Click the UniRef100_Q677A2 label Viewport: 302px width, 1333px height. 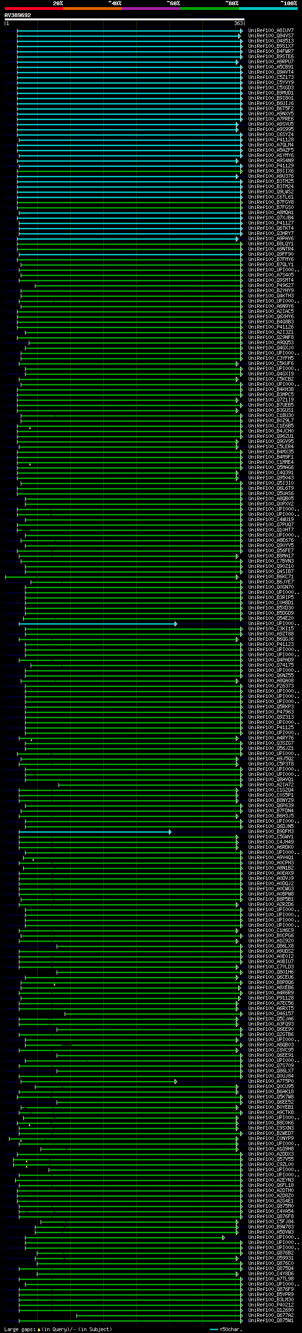271,1315
